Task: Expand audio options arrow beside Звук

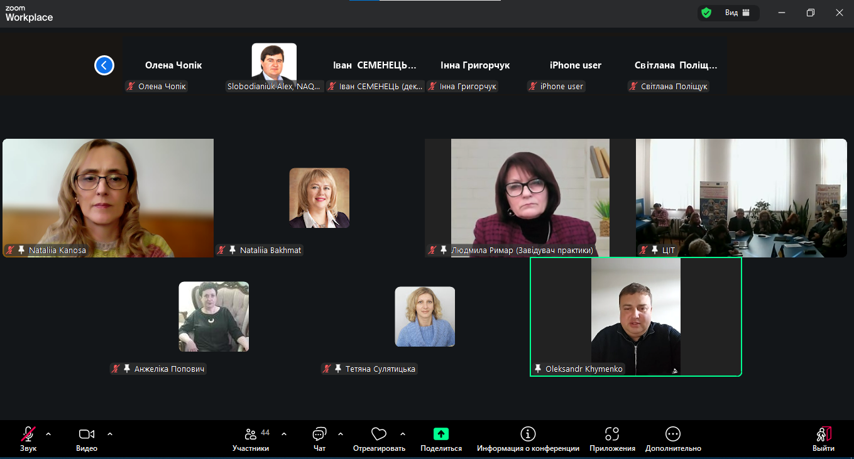Action: 48,434
